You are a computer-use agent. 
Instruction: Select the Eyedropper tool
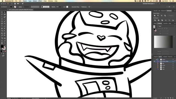pyautogui.click(x=2, y=35)
